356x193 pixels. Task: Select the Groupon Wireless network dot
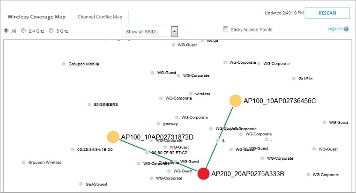[23, 163]
